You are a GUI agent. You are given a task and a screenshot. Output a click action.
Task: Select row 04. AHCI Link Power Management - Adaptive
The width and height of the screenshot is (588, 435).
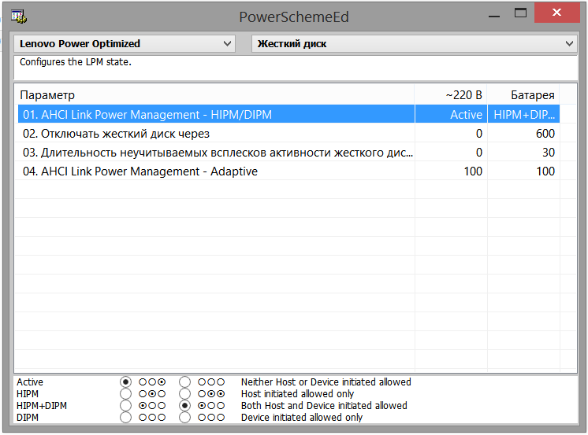[x=288, y=171]
